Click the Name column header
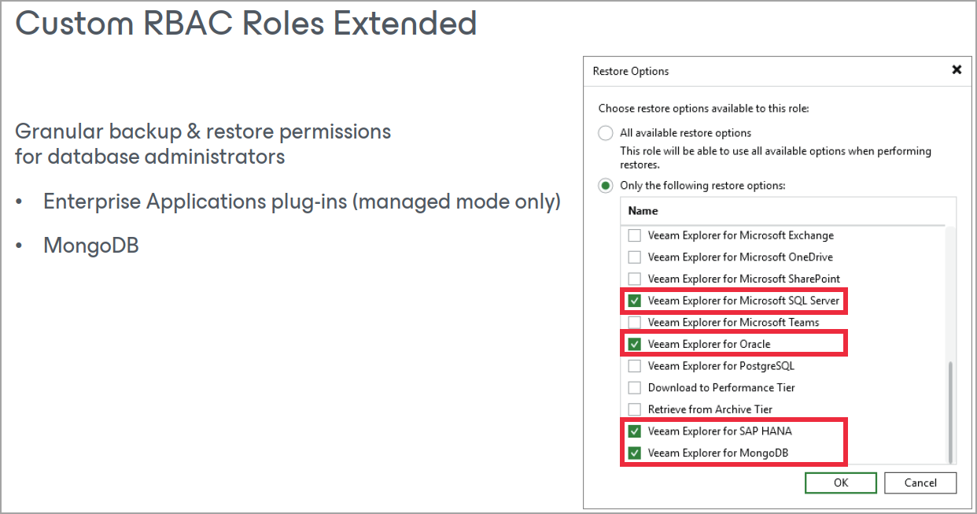This screenshot has height=514, width=977. tap(643, 211)
